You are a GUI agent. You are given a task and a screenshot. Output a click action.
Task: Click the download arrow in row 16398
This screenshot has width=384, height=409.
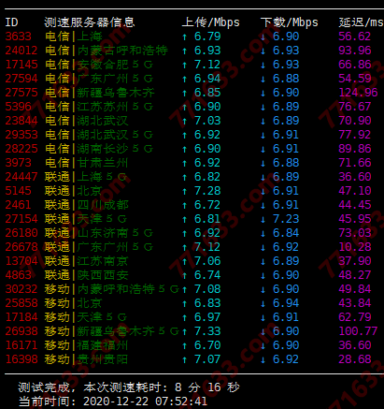[263, 359]
